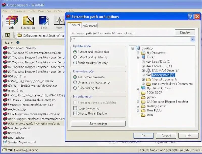
Task: Click the View toolbar icon
Action: (x=59, y=21)
